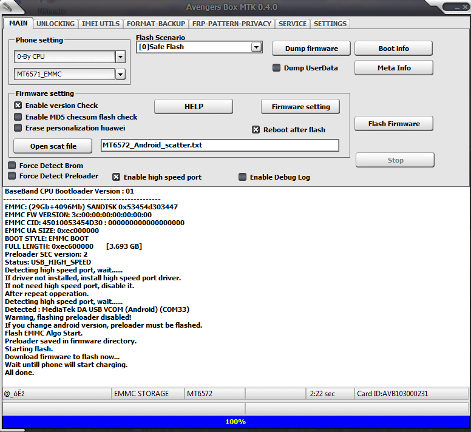
Task: Click 'Preloader saved in firmware directory.' line
Action: (x=70, y=341)
